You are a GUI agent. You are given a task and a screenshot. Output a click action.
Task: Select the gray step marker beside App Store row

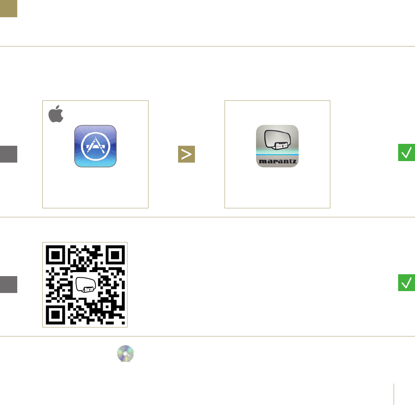point(9,154)
